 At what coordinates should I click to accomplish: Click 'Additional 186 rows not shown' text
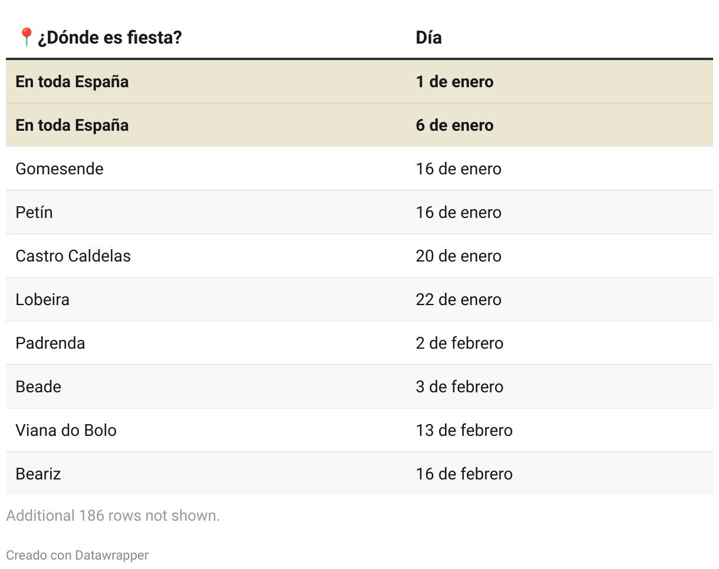pyautogui.click(x=113, y=515)
